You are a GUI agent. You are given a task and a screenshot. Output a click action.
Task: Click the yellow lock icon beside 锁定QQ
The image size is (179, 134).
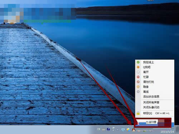(138, 113)
